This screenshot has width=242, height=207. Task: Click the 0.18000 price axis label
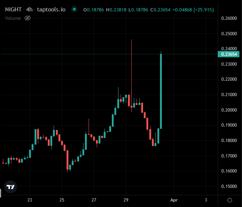[229, 141]
